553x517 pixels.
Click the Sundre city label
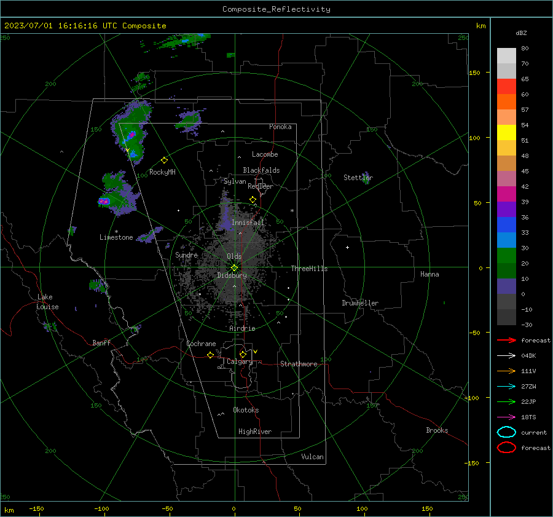187,255
